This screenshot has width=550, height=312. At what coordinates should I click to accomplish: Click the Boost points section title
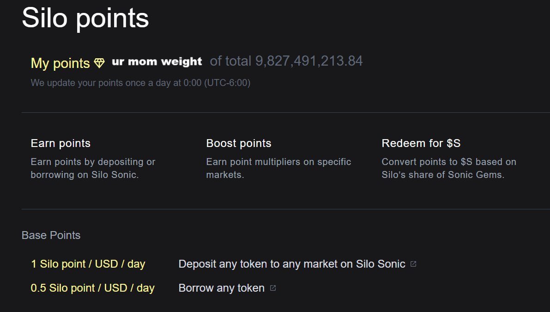[239, 143]
